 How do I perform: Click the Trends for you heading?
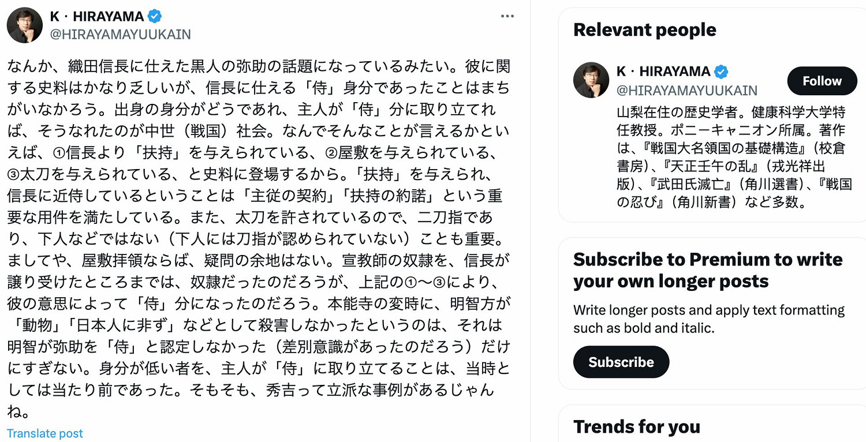click(637, 427)
